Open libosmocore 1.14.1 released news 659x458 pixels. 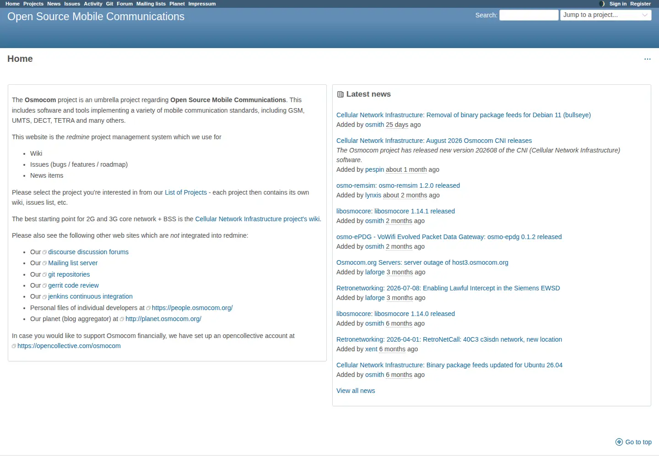point(395,211)
